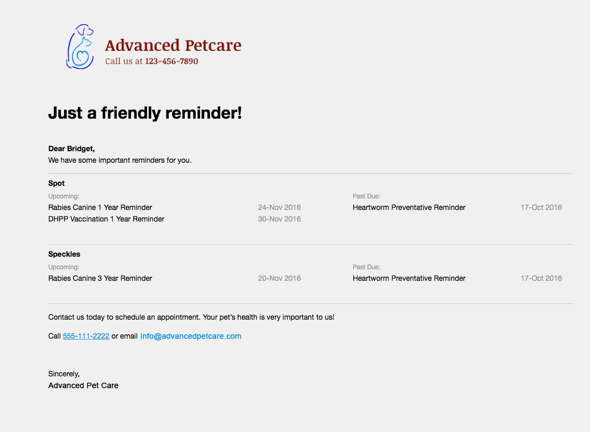The height and width of the screenshot is (432, 590).
Task: Select the pet name Speckles
Action: [64, 254]
